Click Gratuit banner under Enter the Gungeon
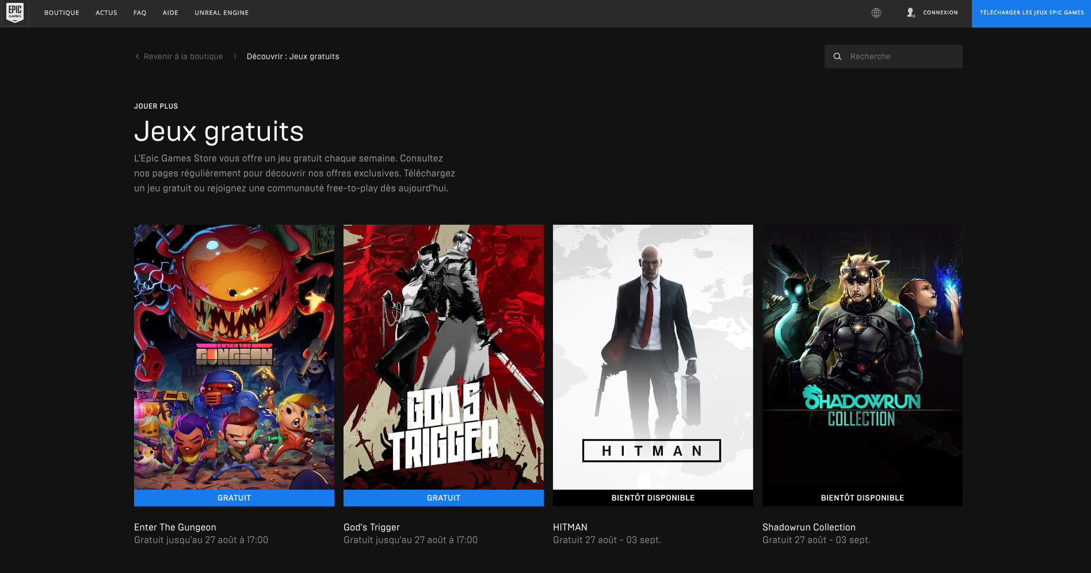Image resolution: width=1091 pixels, height=573 pixels. tap(234, 498)
